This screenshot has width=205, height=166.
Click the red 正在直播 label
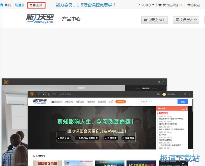[163, 113]
